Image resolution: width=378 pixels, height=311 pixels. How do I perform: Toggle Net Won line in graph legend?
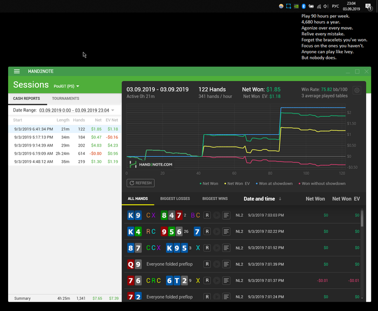click(207, 184)
